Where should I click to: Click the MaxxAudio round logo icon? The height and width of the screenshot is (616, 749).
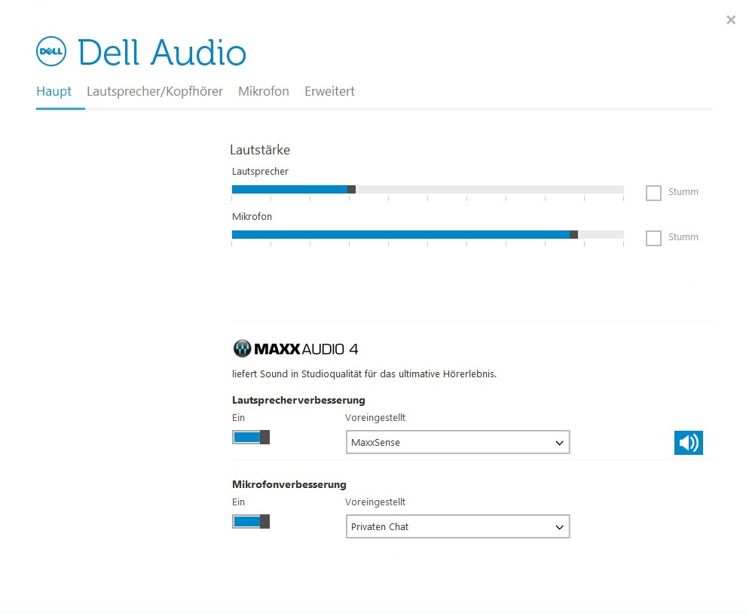(x=242, y=349)
